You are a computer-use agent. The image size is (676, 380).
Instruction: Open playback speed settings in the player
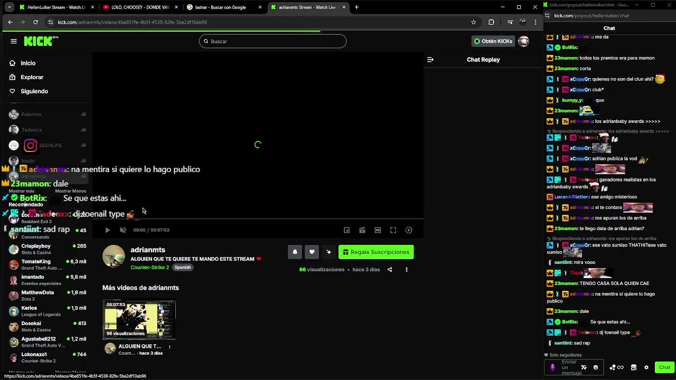[x=409, y=230]
